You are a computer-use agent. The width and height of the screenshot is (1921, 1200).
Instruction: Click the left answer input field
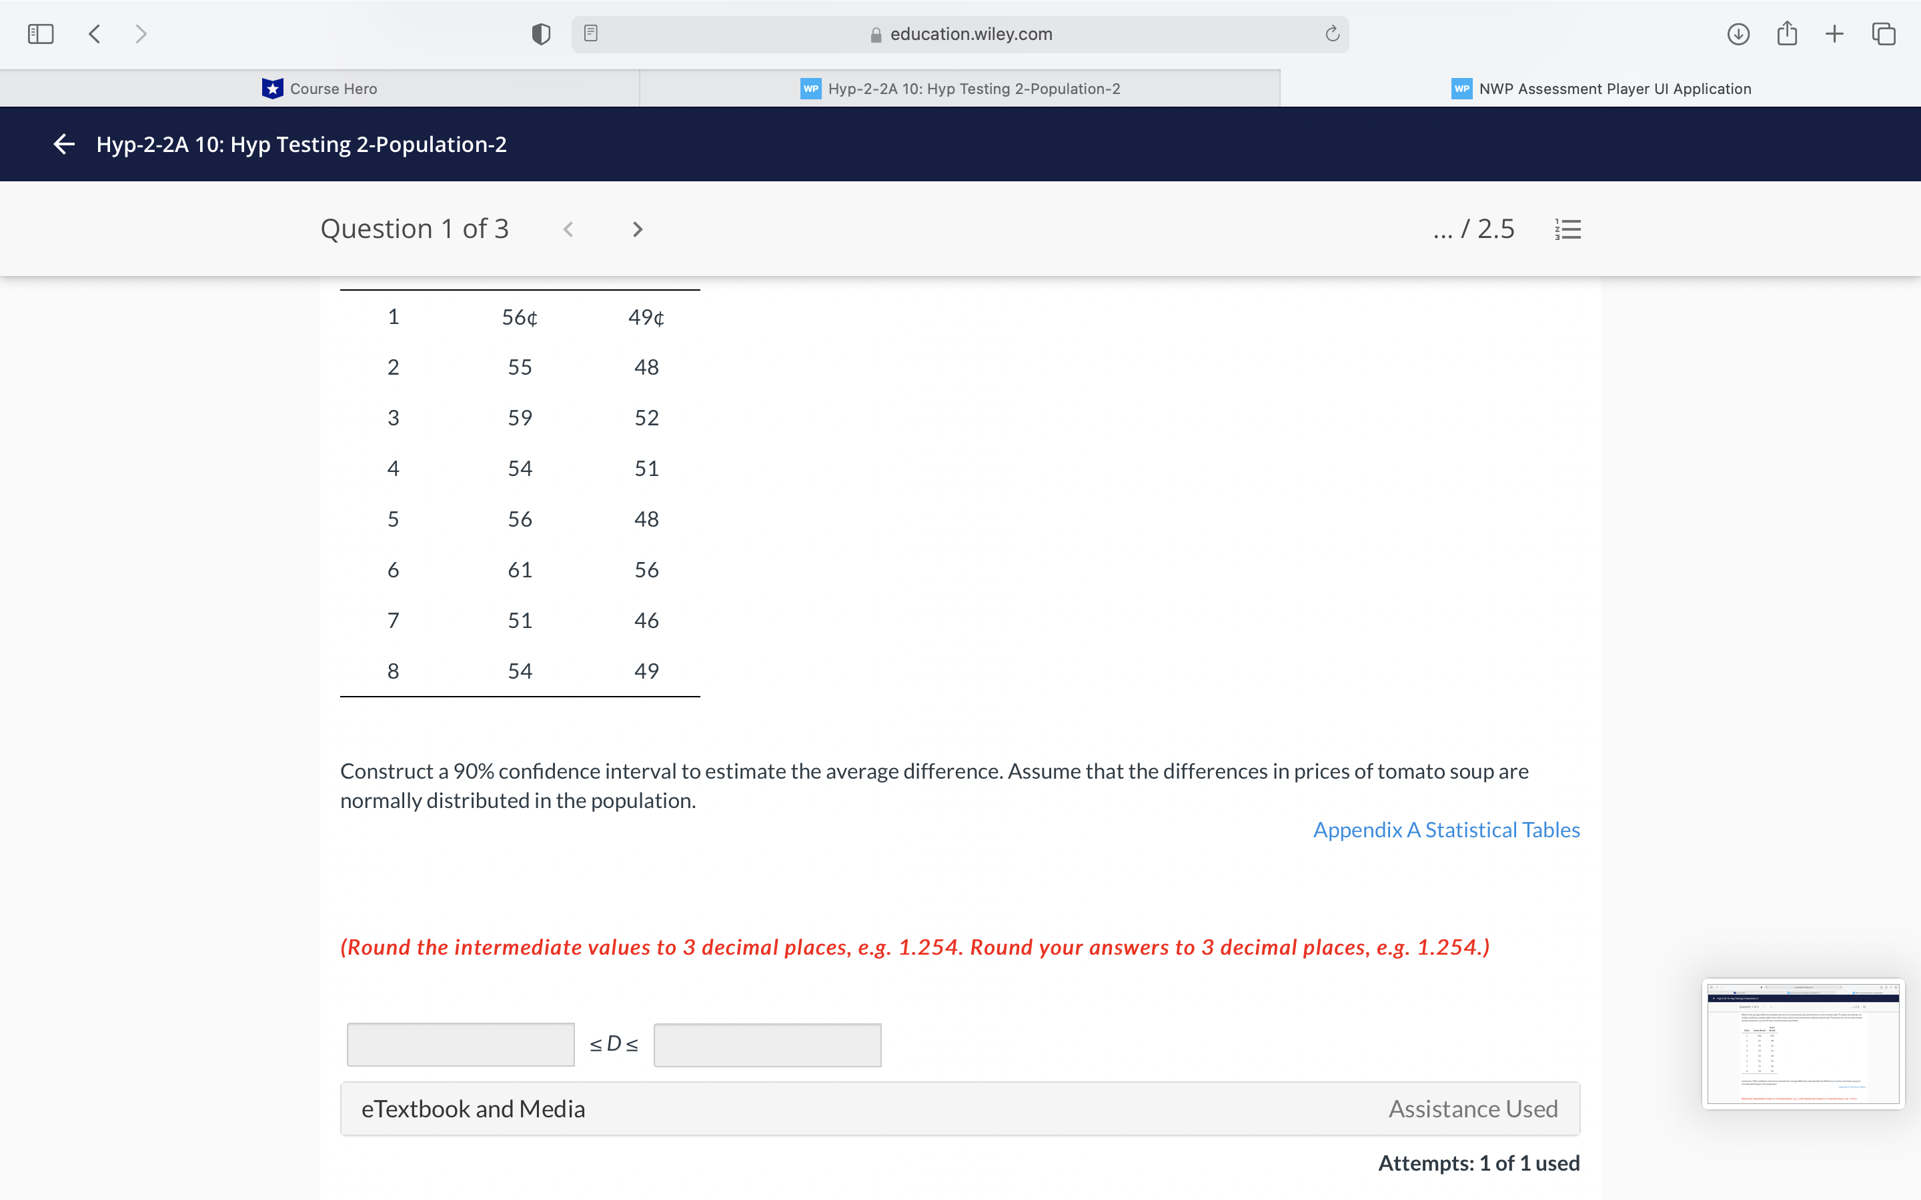pos(460,1043)
